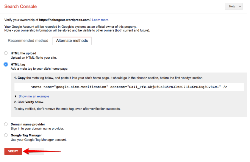250x162 pixels.
Task: Switch to the Recommended method tab
Action: [28, 41]
